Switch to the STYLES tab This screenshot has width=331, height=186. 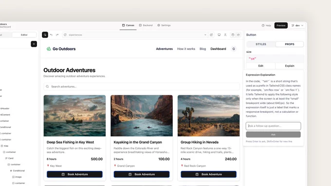tap(261, 44)
